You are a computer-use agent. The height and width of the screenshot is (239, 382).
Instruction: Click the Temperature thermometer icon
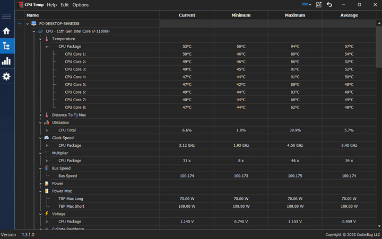[x=47, y=39]
